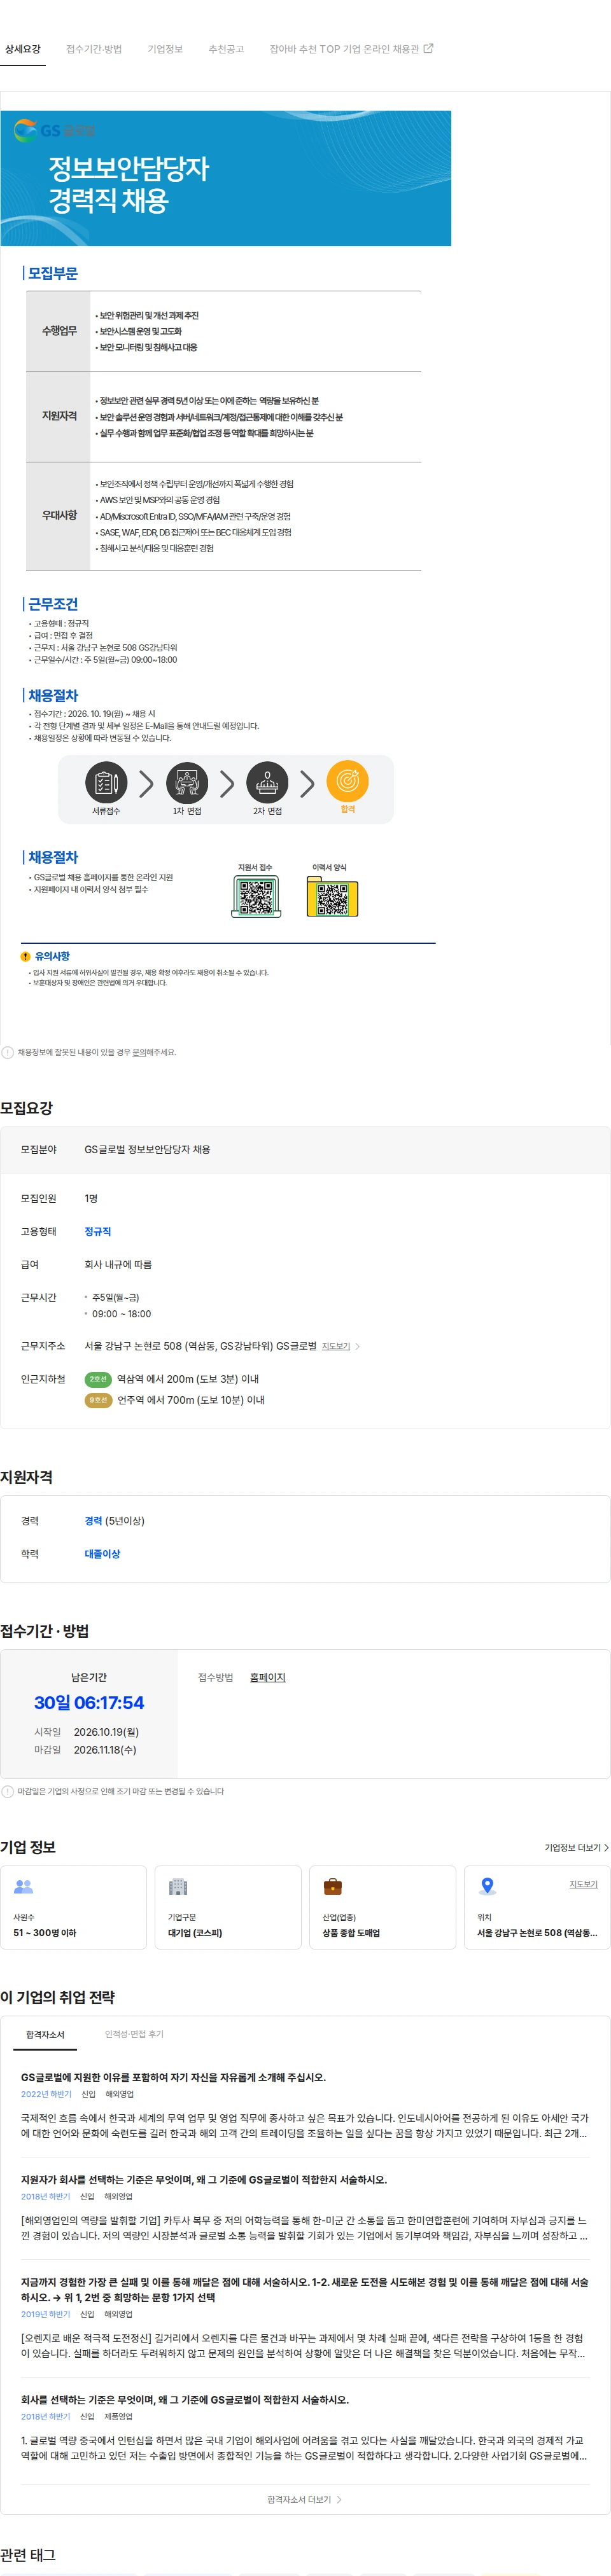The image size is (611, 2576).
Task: Go to the 추천공고 tab
Action: [x=226, y=49]
